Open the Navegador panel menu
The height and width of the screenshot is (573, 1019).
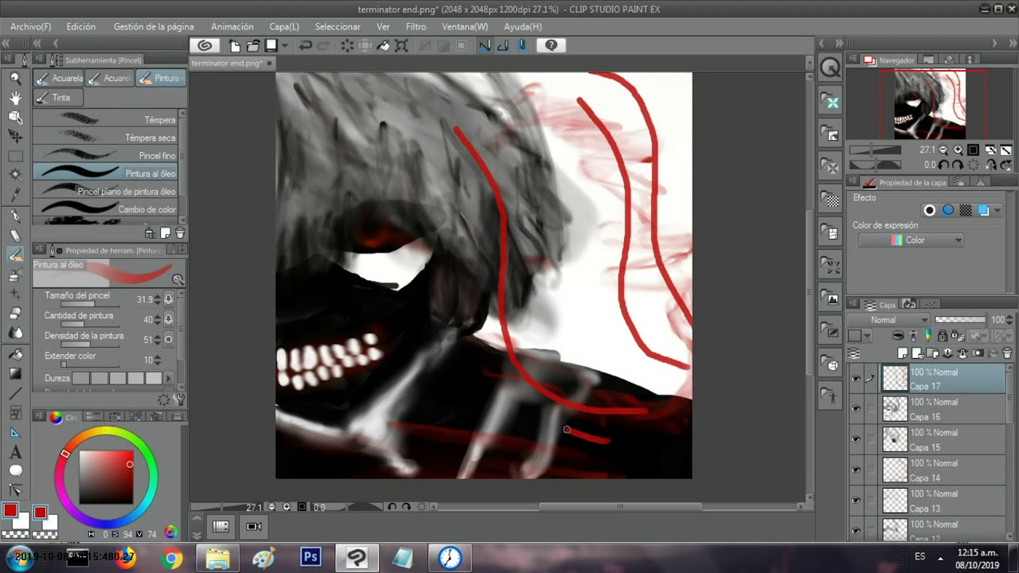853,60
